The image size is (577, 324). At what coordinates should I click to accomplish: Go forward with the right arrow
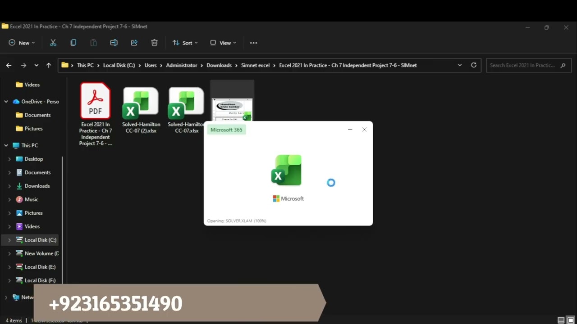[x=23, y=65]
